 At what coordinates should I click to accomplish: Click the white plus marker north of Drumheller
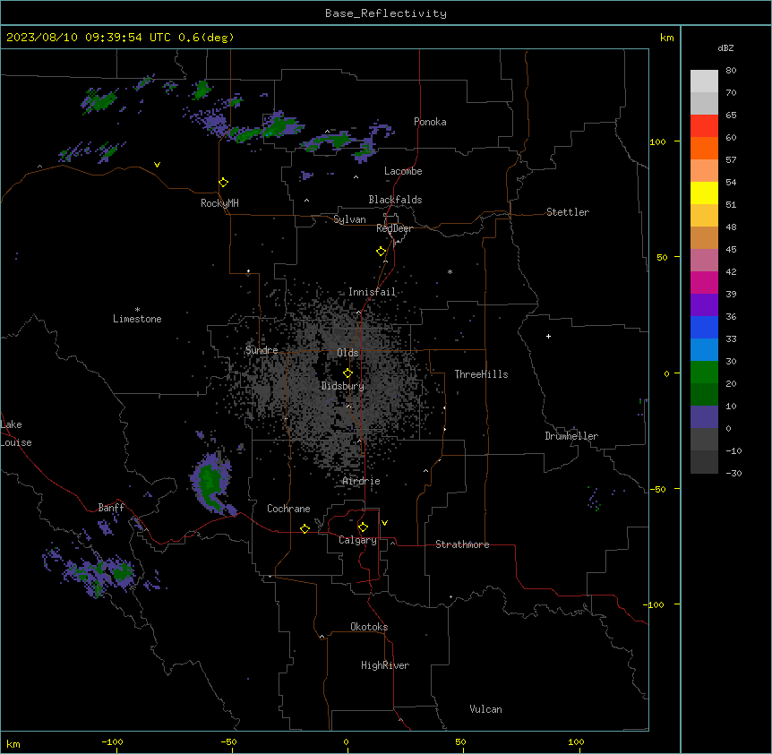[548, 336]
